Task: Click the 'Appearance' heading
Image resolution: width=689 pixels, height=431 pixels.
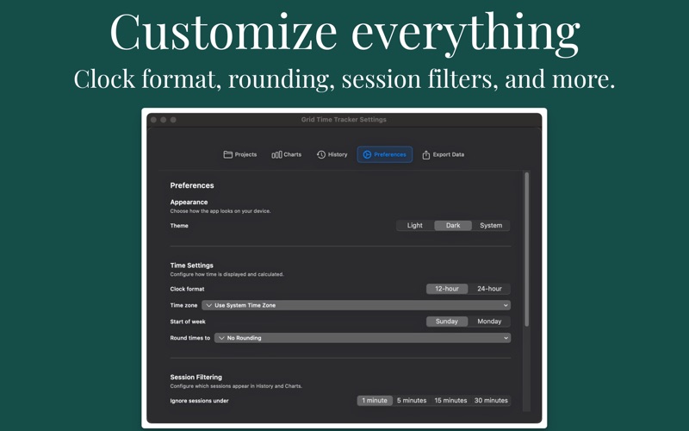Action: click(x=189, y=202)
